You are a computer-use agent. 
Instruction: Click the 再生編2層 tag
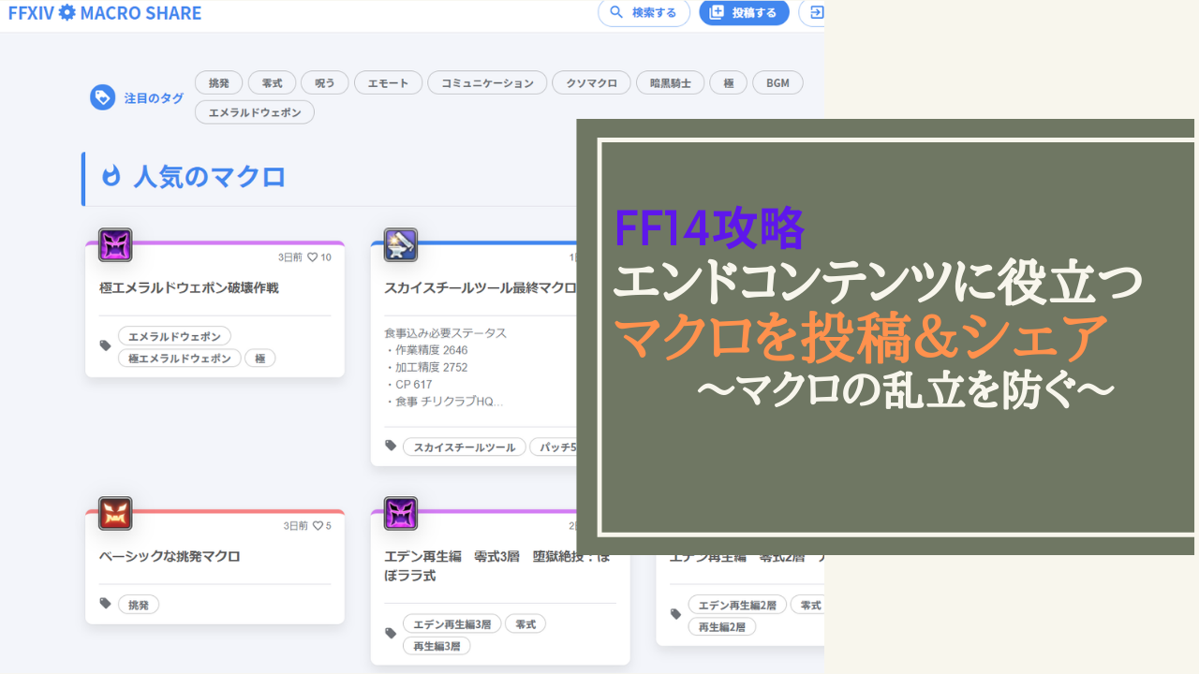pyautogui.click(x=722, y=627)
